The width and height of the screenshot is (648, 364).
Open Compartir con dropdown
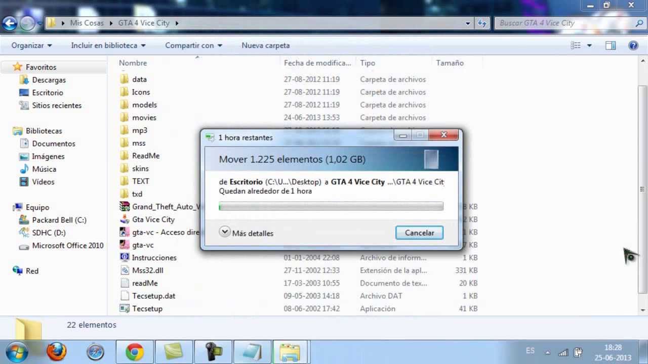193,45
